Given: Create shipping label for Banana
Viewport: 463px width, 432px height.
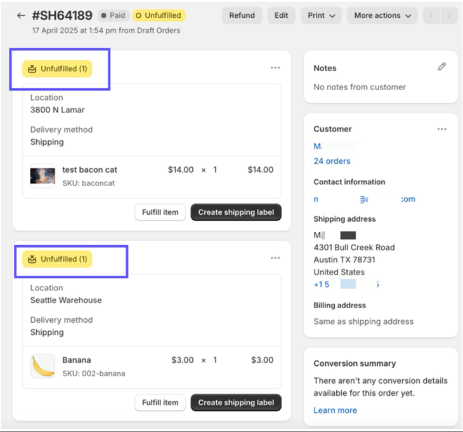Looking at the screenshot, I should [x=236, y=402].
